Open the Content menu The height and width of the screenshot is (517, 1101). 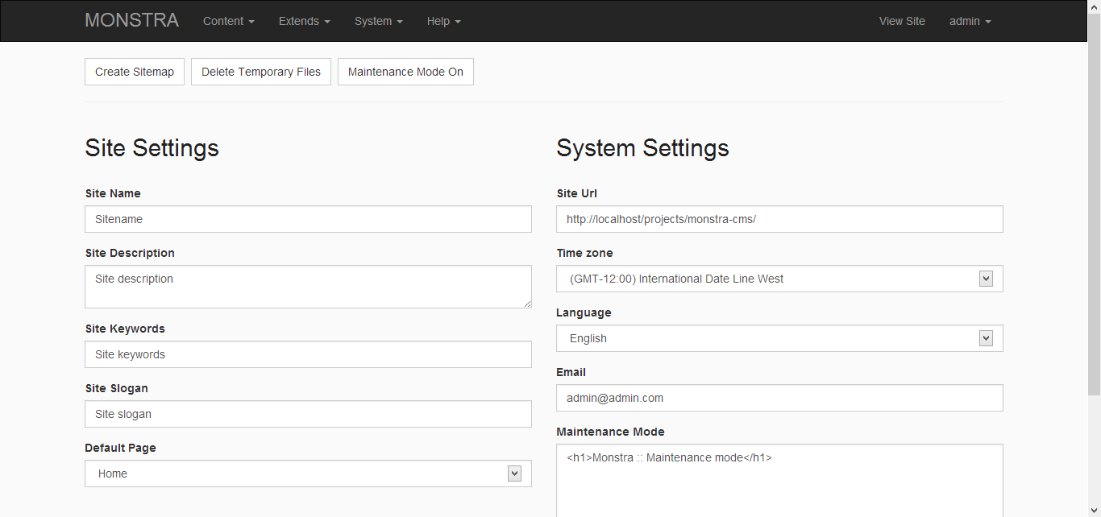pyautogui.click(x=228, y=21)
